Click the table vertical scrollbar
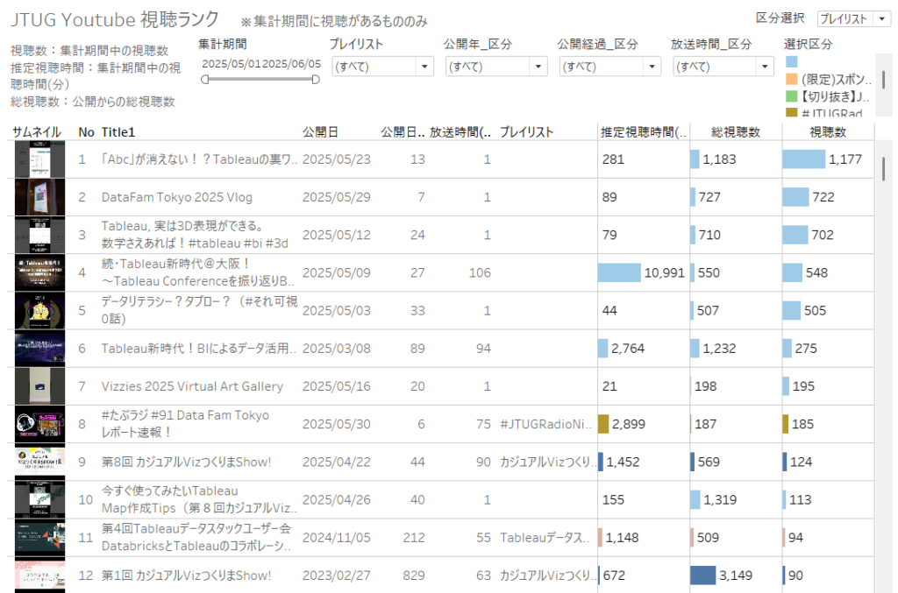The height and width of the screenshot is (593, 898). [883, 169]
